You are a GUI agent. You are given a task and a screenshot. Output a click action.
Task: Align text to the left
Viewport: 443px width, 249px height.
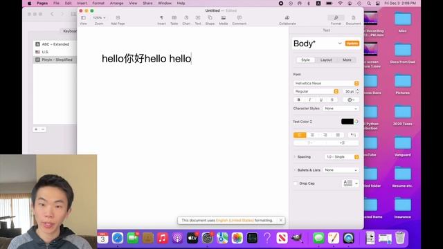(x=300, y=136)
